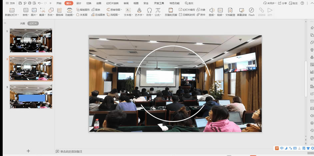Viewport: 314px width, 156px height.
Task: Collapse the slide thumbnail panel
Action: (x=5, y=24)
